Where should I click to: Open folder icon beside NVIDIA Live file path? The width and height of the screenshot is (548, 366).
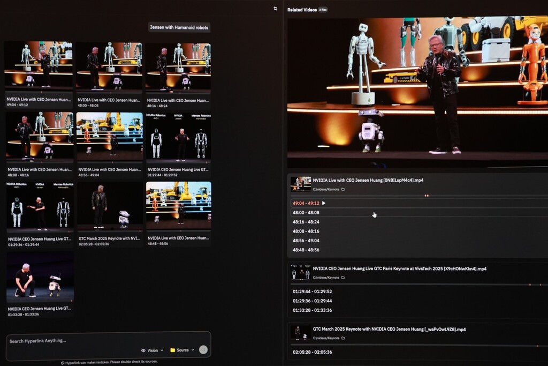coord(343,189)
